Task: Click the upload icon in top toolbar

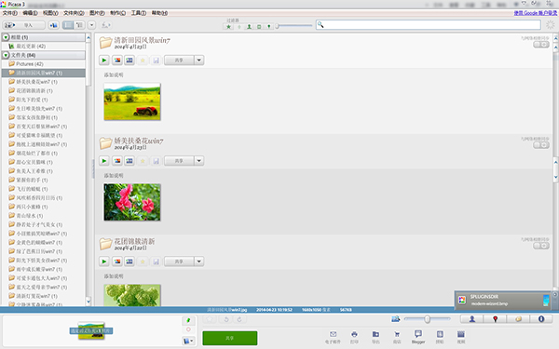Action: (x=105, y=25)
